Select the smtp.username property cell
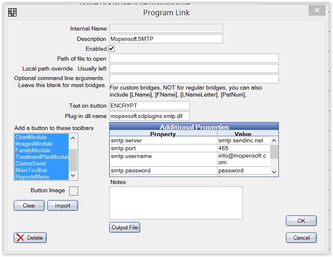 coord(163,159)
